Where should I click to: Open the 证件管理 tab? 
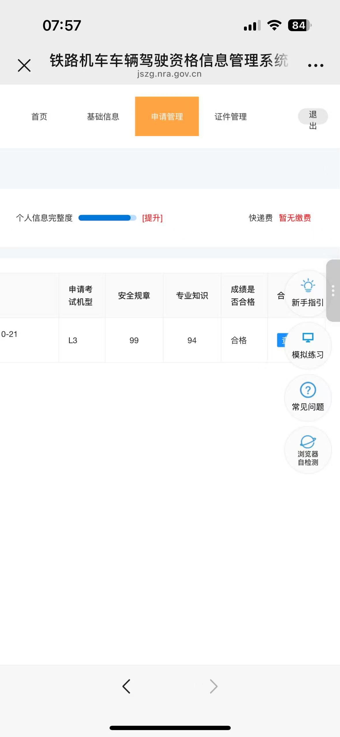click(x=230, y=116)
